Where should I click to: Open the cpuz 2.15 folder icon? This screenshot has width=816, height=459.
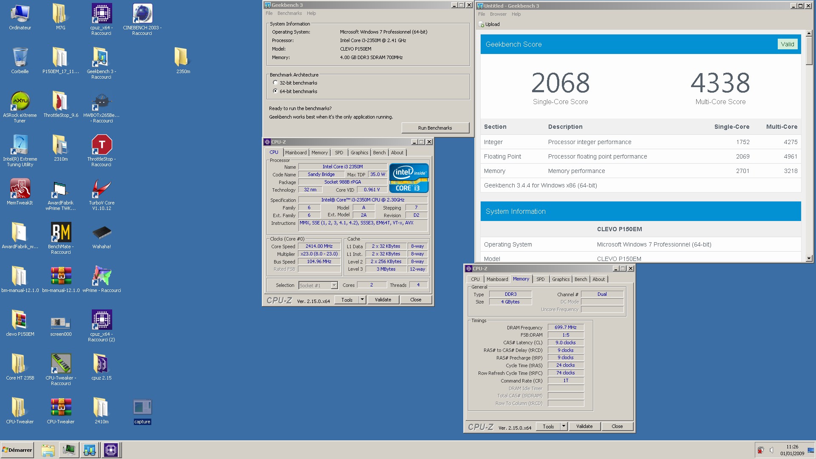(101, 364)
